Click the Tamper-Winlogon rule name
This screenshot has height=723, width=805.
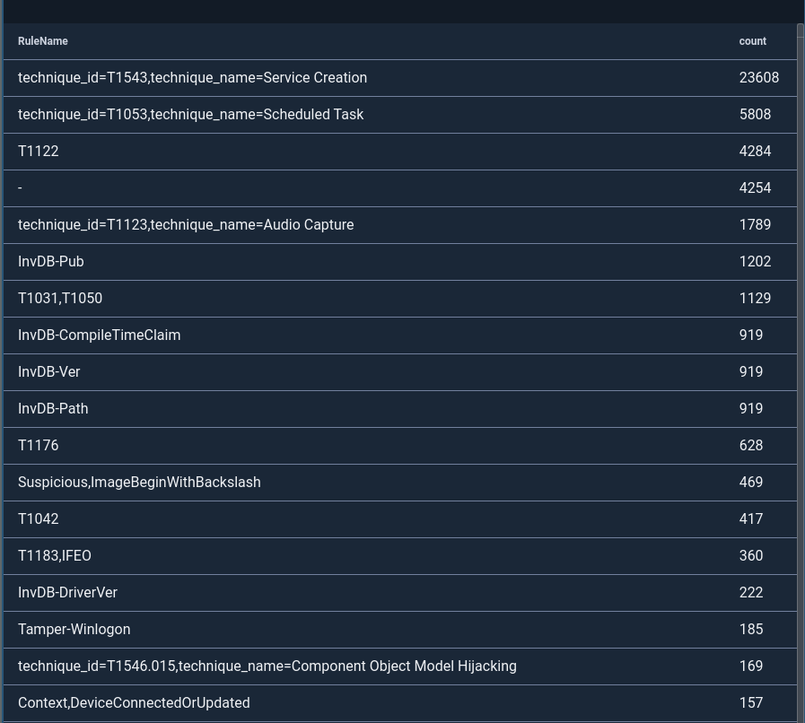click(74, 629)
